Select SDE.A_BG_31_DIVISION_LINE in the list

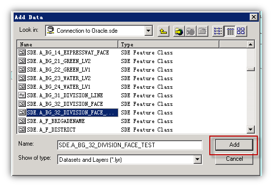click(65, 95)
